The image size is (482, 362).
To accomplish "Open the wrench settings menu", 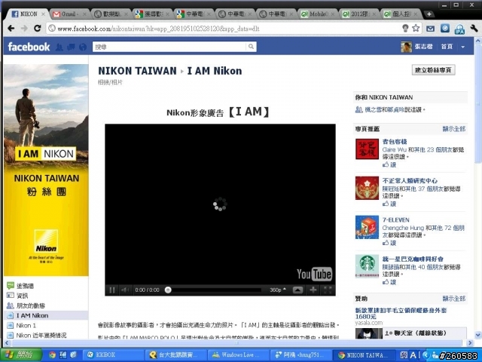I will tap(474, 29).
